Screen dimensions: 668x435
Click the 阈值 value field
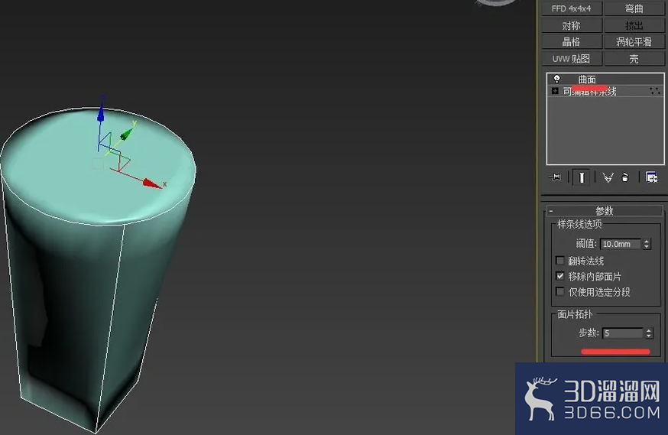pos(621,244)
